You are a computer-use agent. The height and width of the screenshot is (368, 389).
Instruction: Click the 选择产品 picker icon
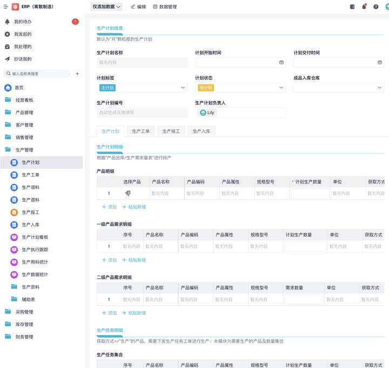coord(128,193)
